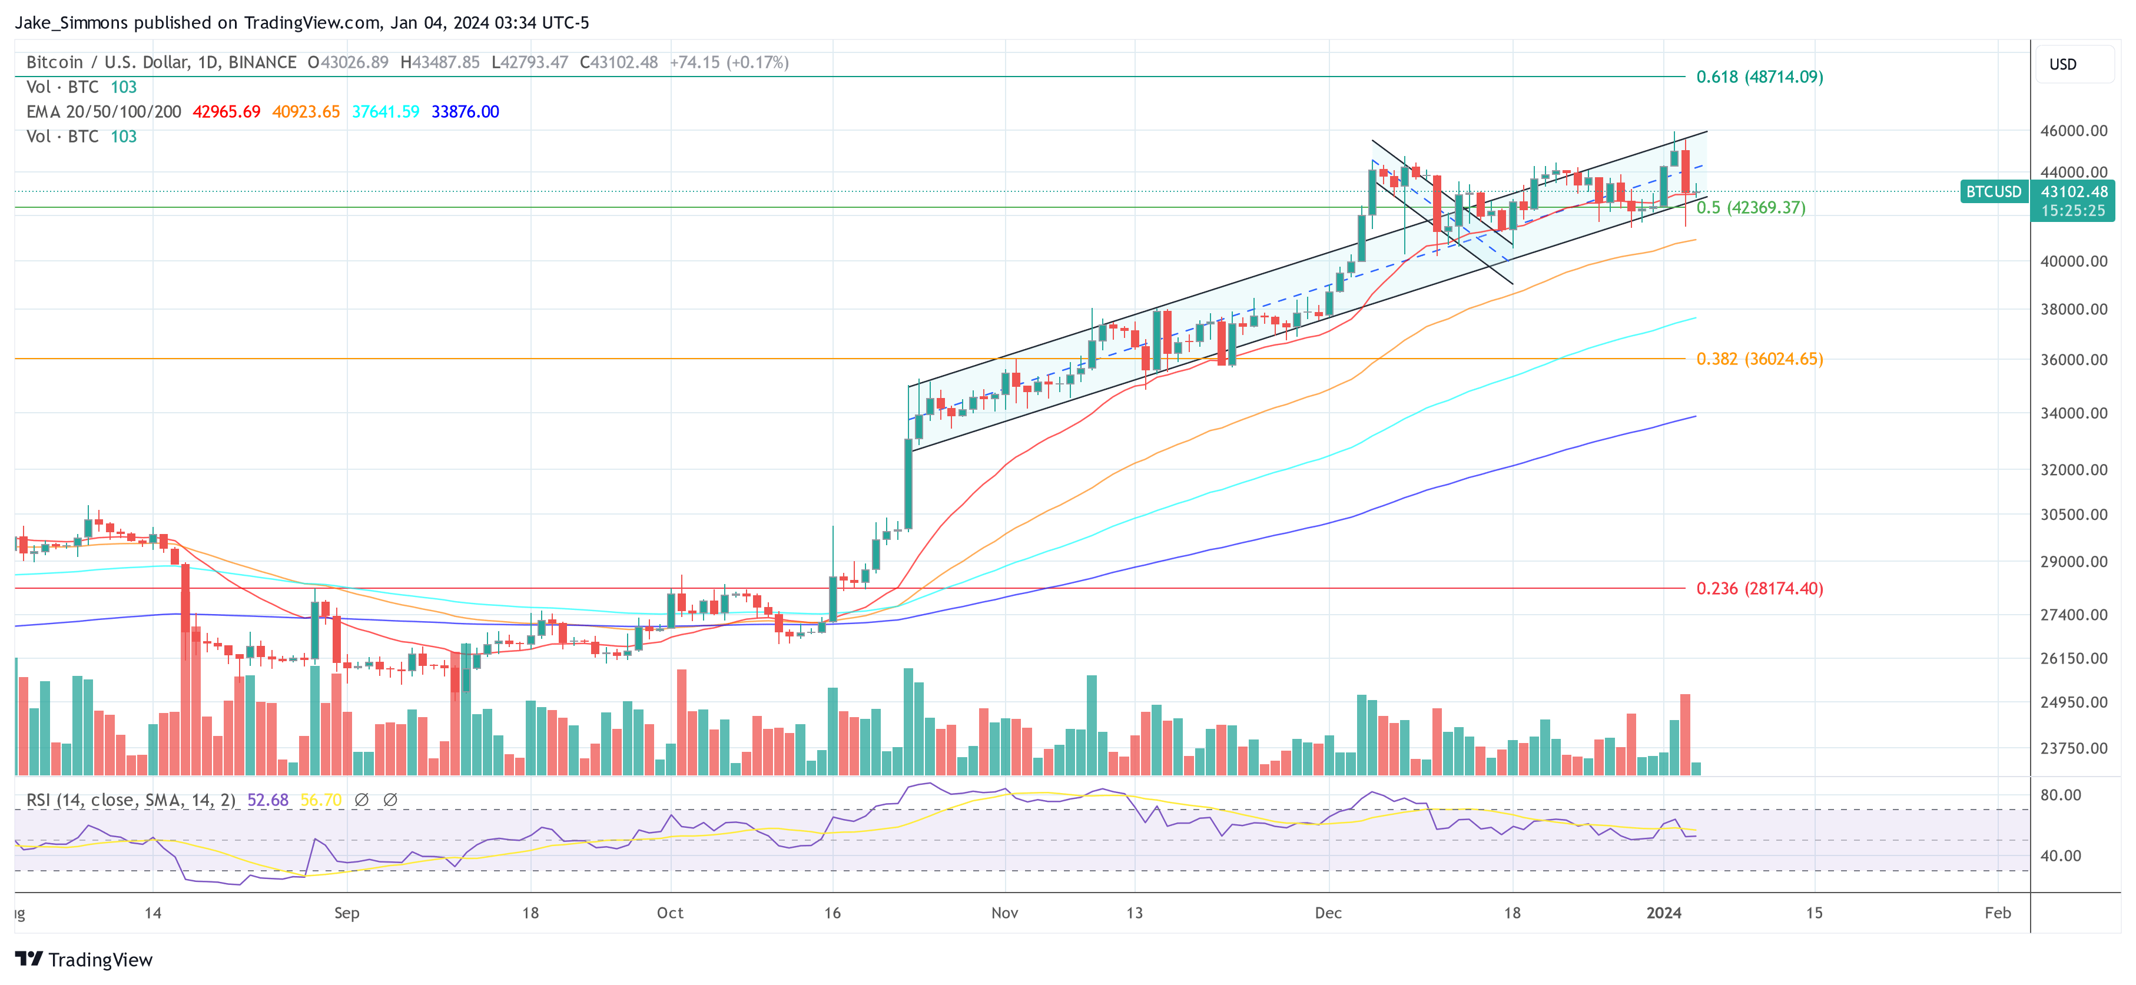Click the TradingView logo icon

coord(28,959)
